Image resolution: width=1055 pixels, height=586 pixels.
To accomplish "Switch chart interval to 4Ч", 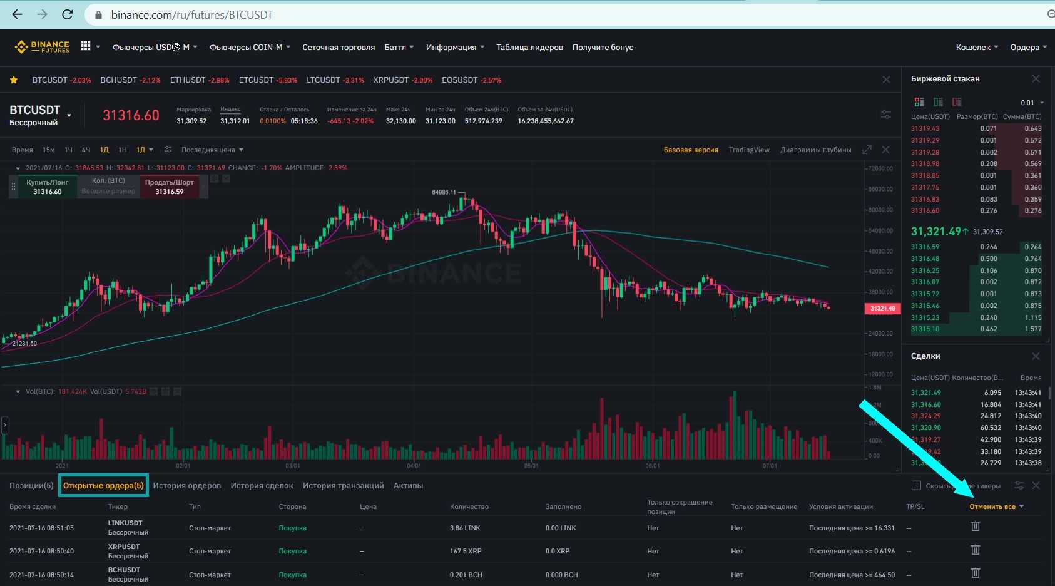I will point(86,150).
